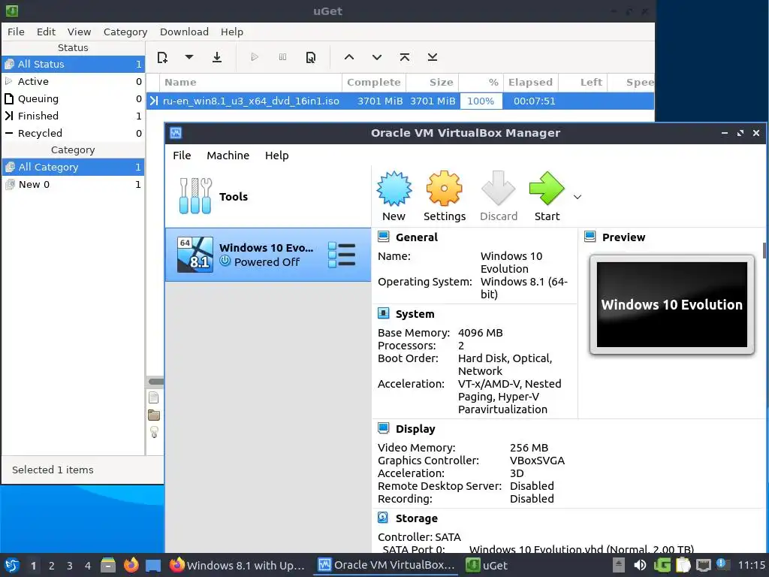Click Elapsed column header in uGet

pyautogui.click(x=531, y=83)
